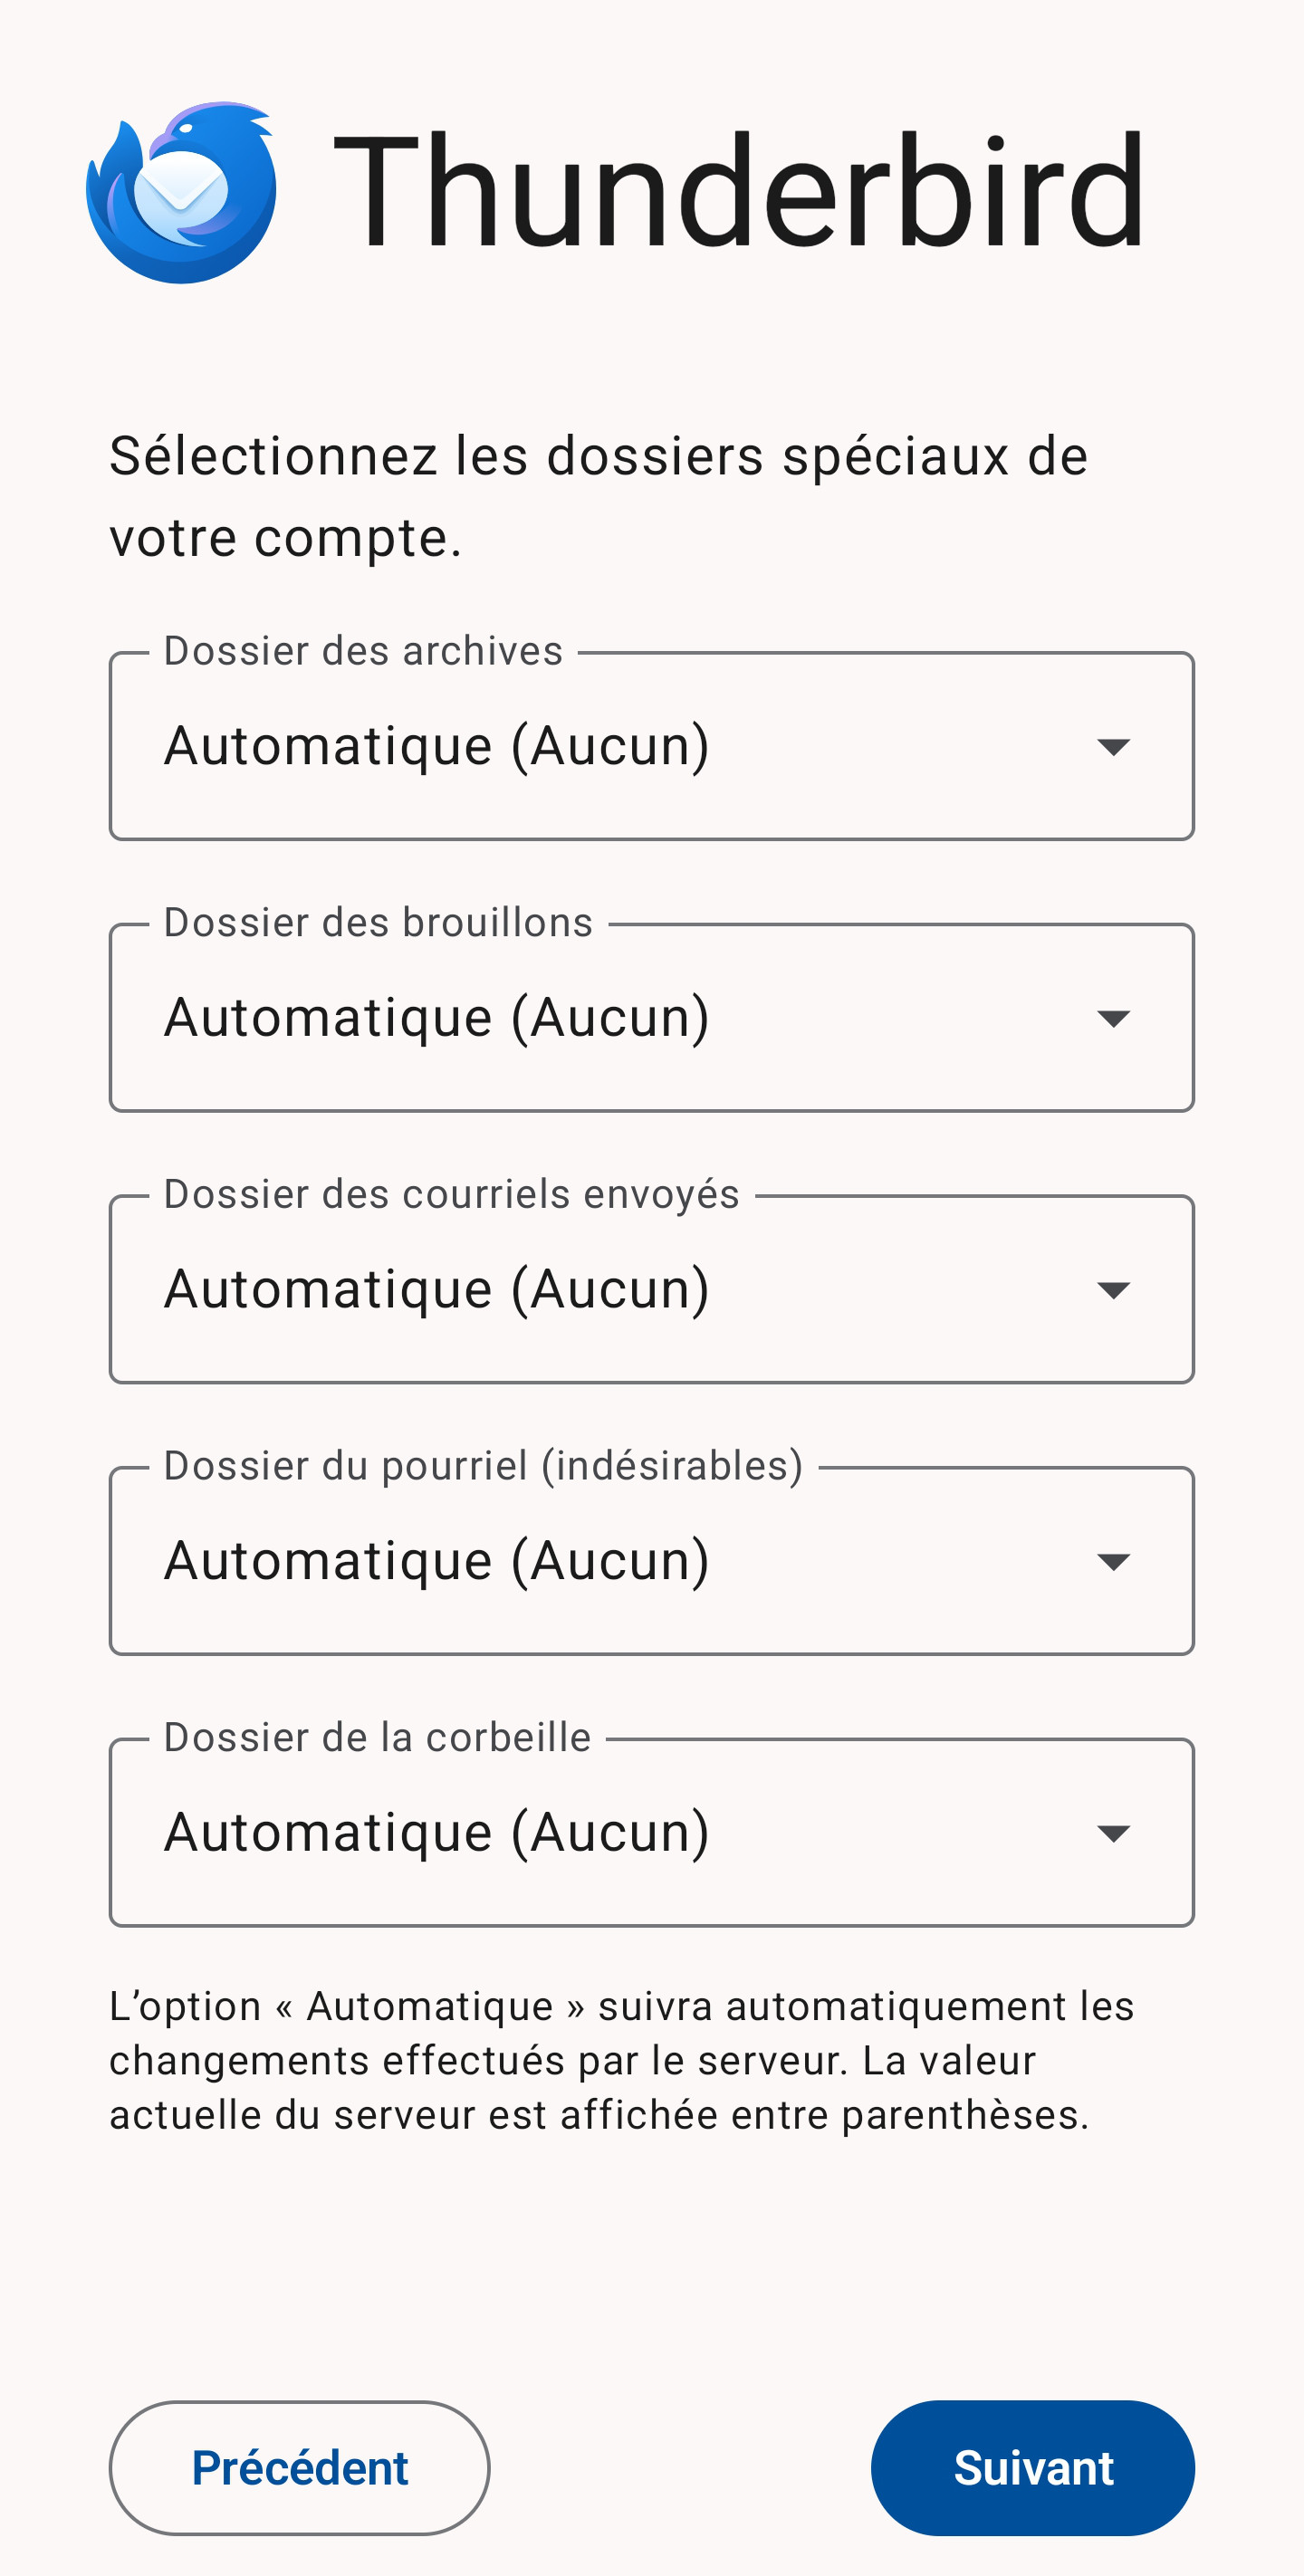Image resolution: width=1304 pixels, height=2576 pixels.
Task: Open the spam folder (pourriel) selector
Action: tap(600, 1562)
